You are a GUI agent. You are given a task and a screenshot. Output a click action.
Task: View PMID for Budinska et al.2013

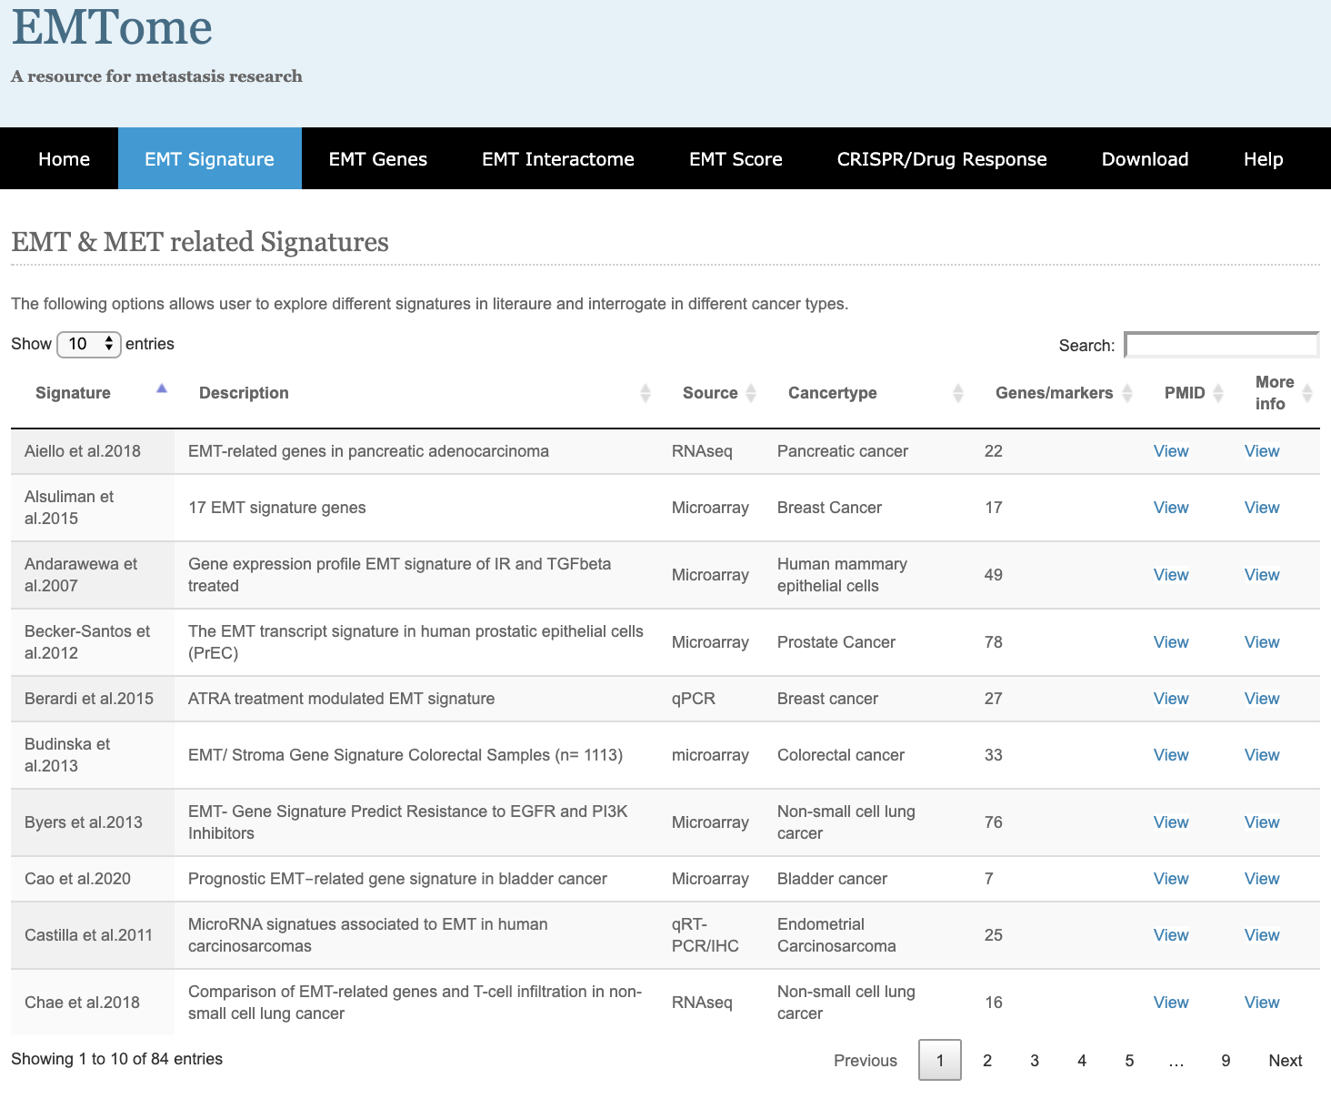click(x=1171, y=755)
